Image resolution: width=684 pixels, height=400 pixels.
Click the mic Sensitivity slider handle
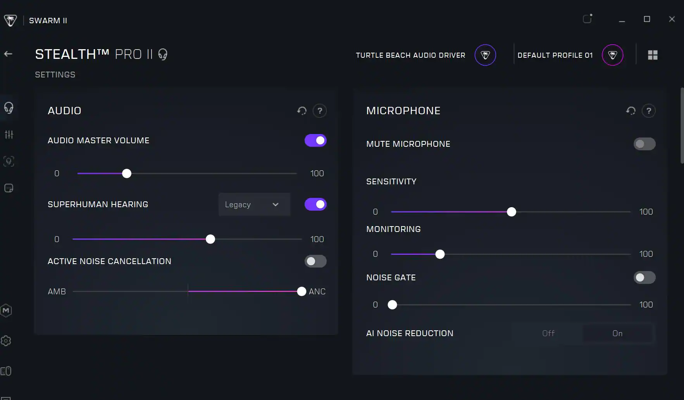coord(512,212)
